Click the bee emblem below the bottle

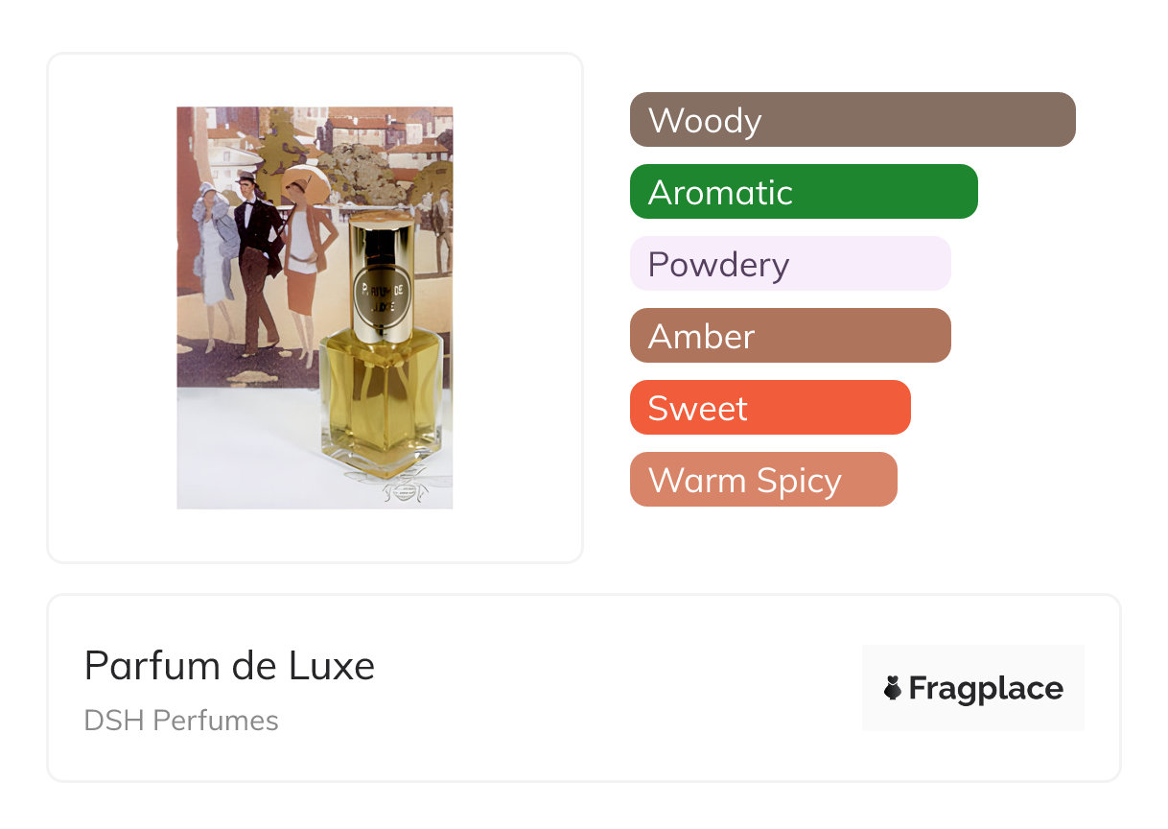coord(401,487)
